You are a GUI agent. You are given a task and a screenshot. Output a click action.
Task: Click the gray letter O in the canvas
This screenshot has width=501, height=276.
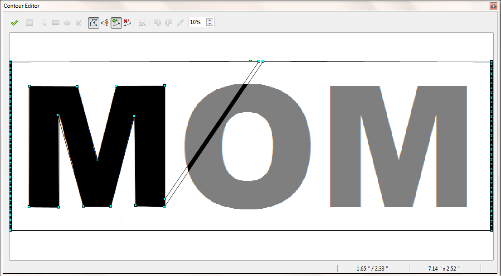coord(248,146)
